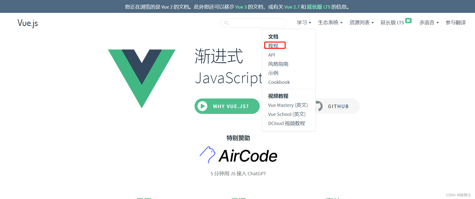Open 风格指南 from the dropdown
Image resolution: width=475 pixels, height=199 pixels.
[x=278, y=64]
